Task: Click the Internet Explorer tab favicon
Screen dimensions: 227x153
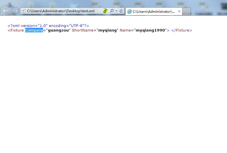Action: pos(129,12)
